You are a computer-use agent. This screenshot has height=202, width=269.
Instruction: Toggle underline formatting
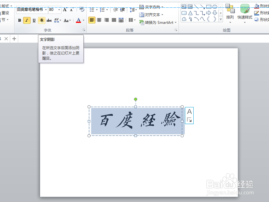click(34, 20)
